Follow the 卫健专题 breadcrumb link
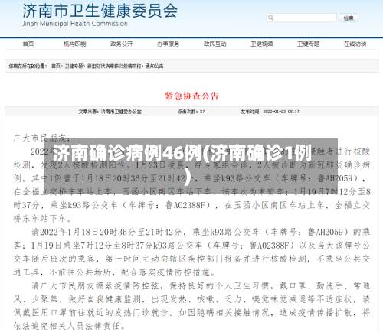This screenshot has width=383, height=332. 74,66
